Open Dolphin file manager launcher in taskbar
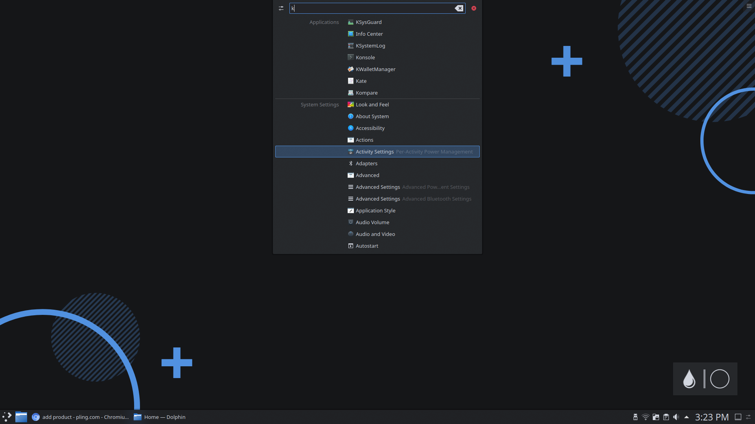Image resolution: width=755 pixels, height=424 pixels. 21,417
